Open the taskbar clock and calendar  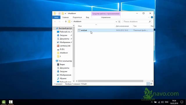tap(174, 102)
